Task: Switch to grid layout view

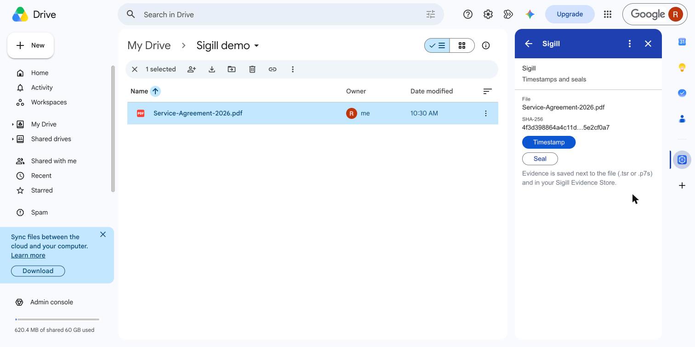Action: coord(462,45)
